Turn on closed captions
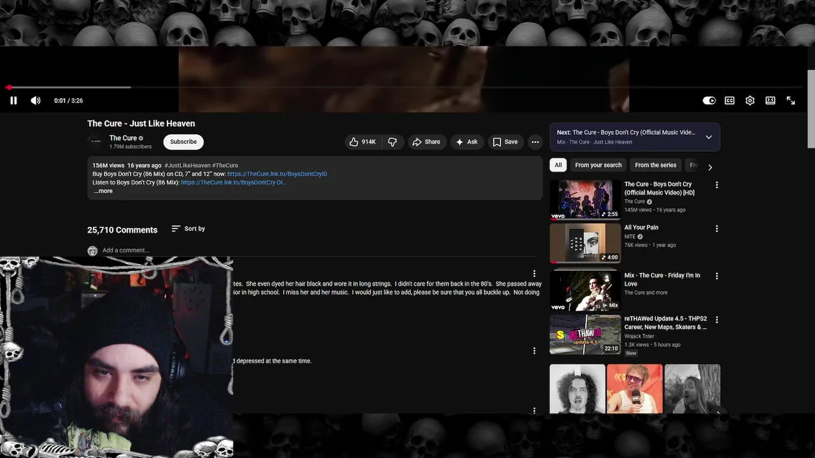815x458 pixels. [730, 101]
